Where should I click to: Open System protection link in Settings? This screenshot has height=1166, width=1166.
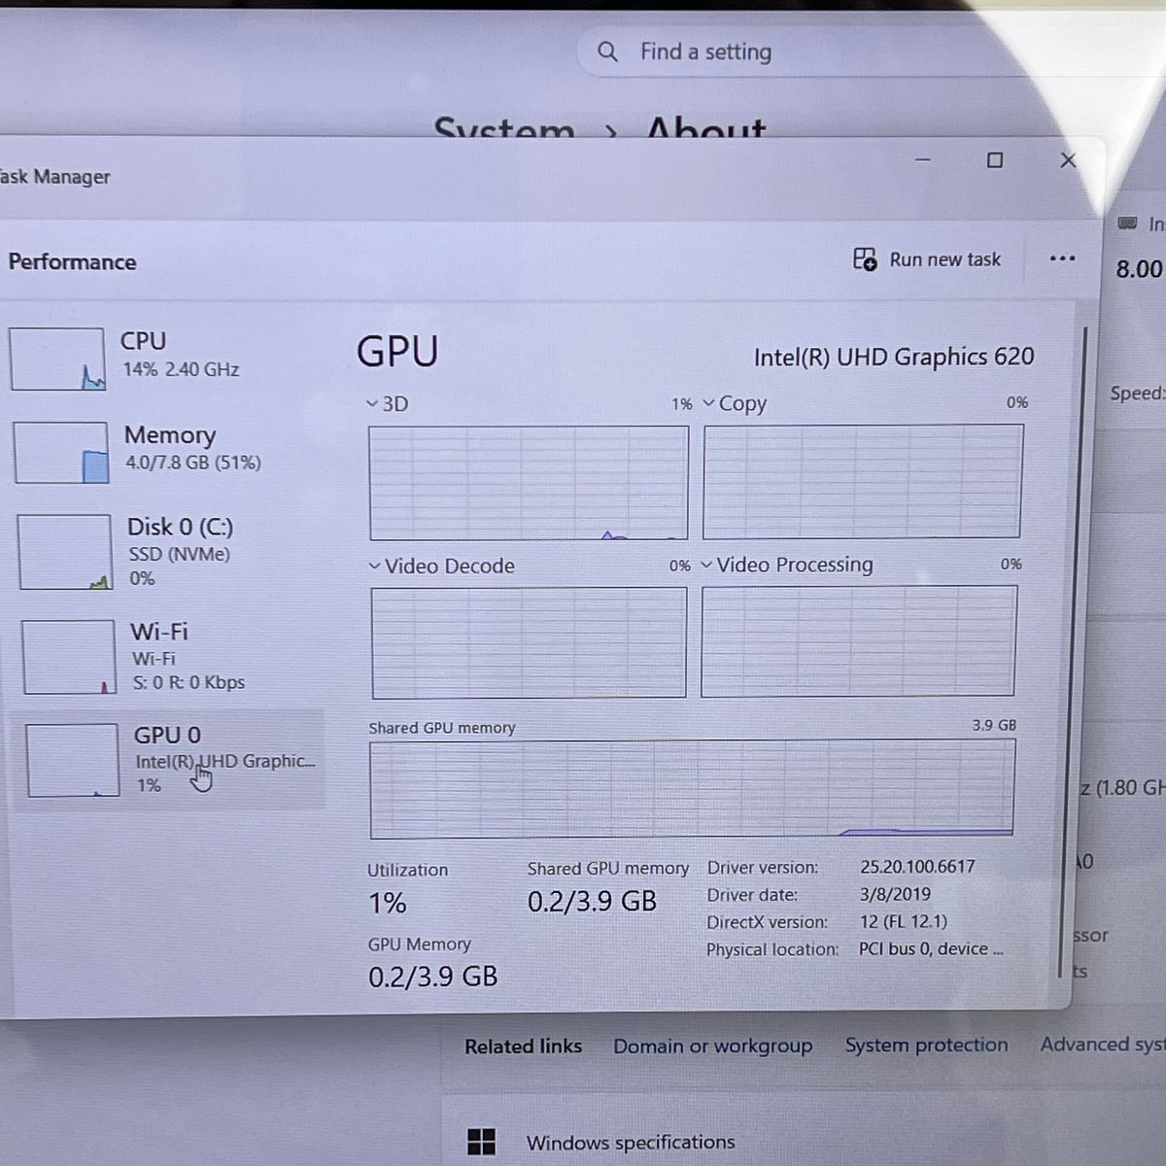926,1045
